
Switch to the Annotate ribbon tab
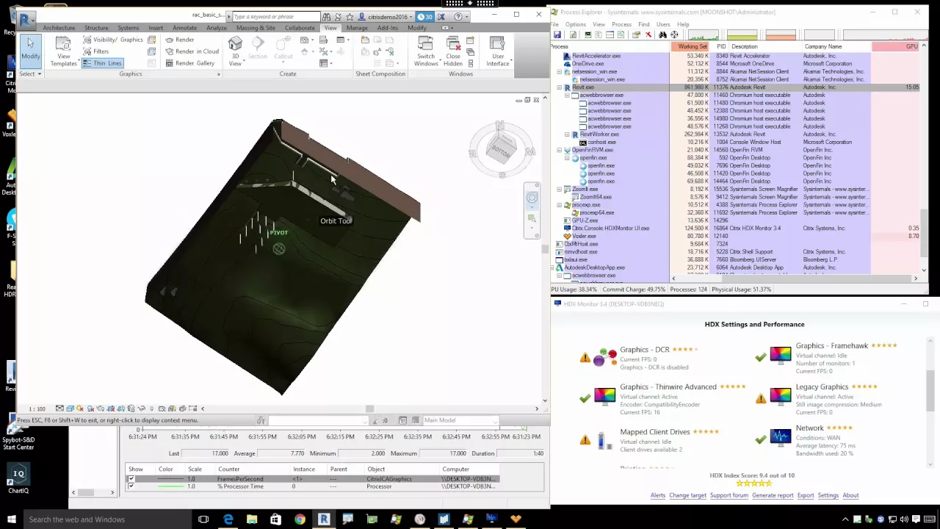pos(184,28)
